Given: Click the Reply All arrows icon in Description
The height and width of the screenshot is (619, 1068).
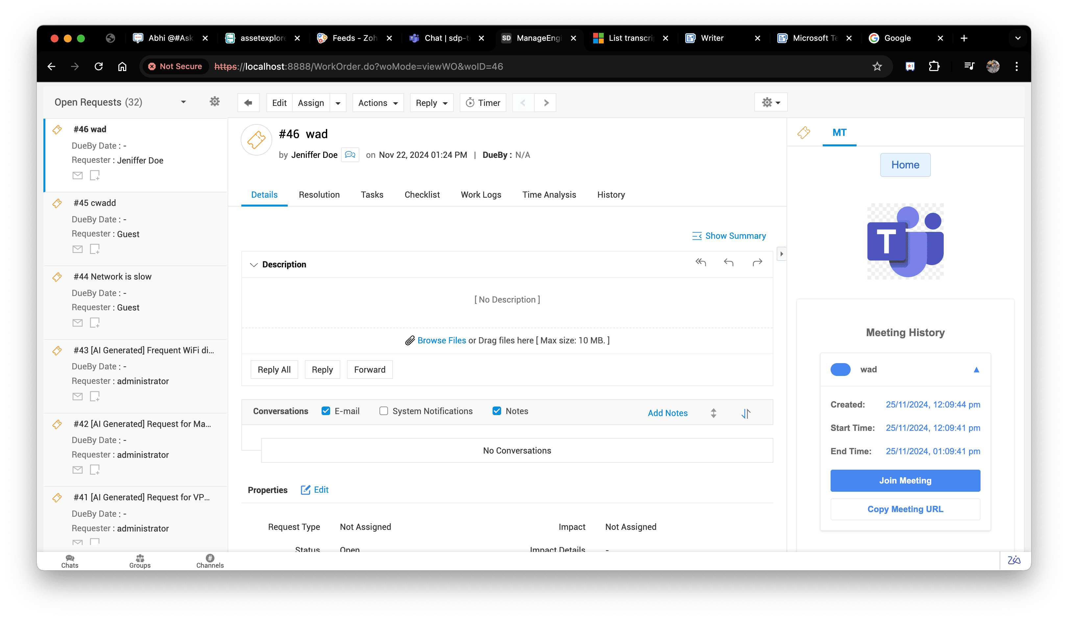Looking at the screenshot, I should [x=701, y=262].
